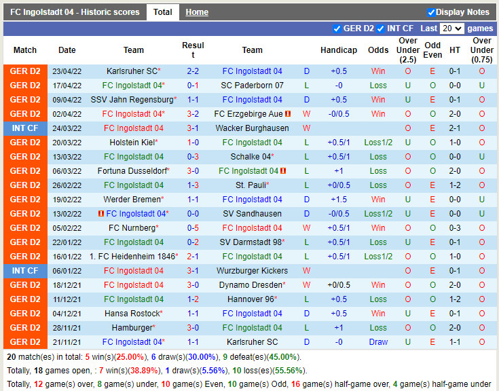Click the St. Pauli team name
The width and height of the screenshot is (499, 391).
[251, 185]
